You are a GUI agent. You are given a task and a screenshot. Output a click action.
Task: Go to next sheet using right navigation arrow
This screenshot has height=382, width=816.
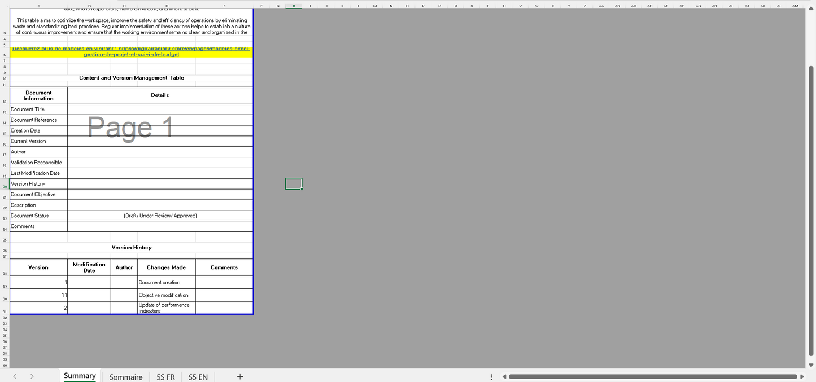click(x=32, y=376)
